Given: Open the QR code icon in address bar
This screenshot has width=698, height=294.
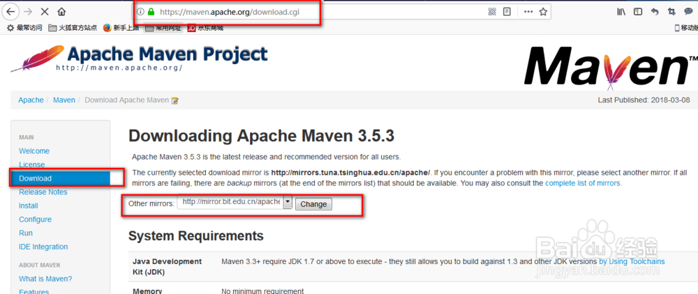Looking at the screenshot, I should (x=492, y=12).
